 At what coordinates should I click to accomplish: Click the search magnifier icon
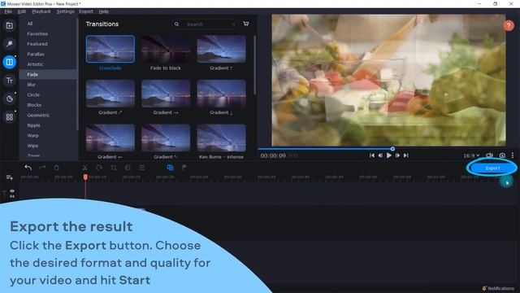point(176,24)
